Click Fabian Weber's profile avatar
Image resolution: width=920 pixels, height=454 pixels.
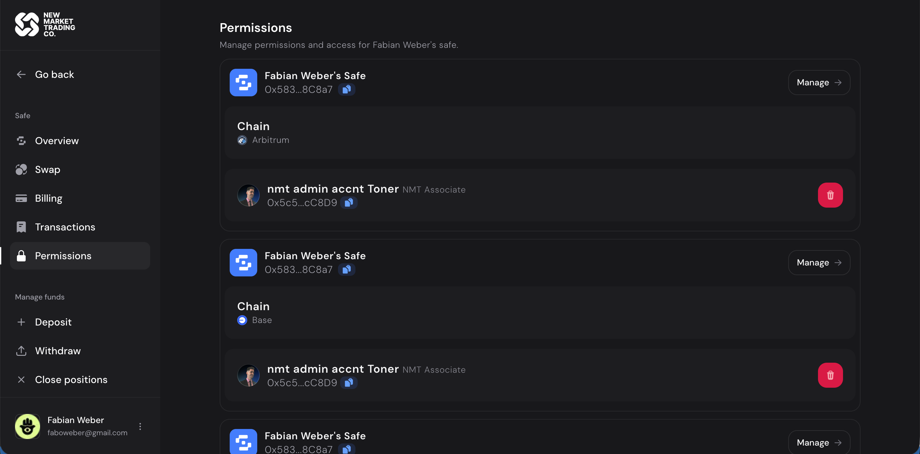pyautogui.click(x=28, y=426)
